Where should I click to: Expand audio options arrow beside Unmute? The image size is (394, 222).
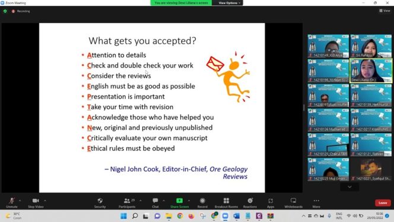pos(20,201)
